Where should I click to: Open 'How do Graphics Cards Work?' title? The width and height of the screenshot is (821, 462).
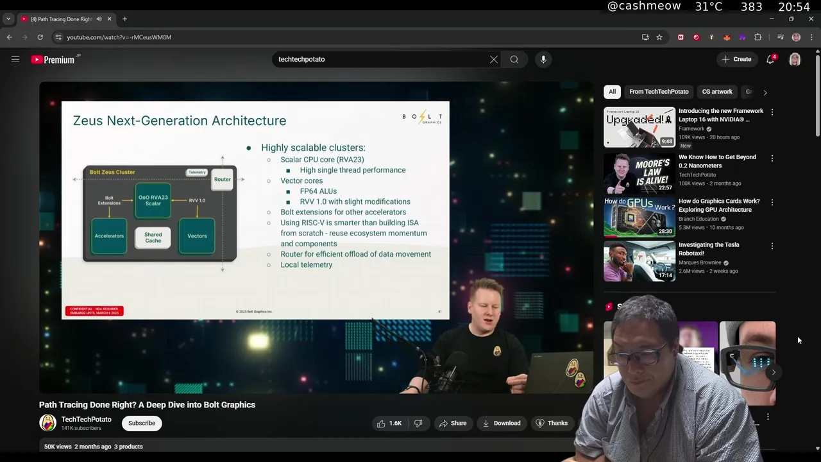[719, 205]
